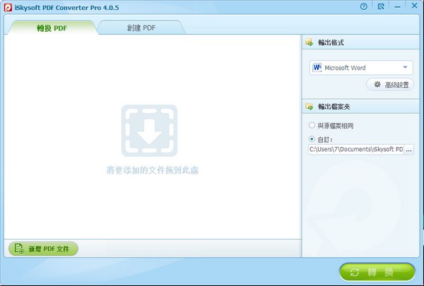This screenshot has height=286, width=424.
Task: Click the 輸出檔案夾 section folder icon
Action: [310, 106]
